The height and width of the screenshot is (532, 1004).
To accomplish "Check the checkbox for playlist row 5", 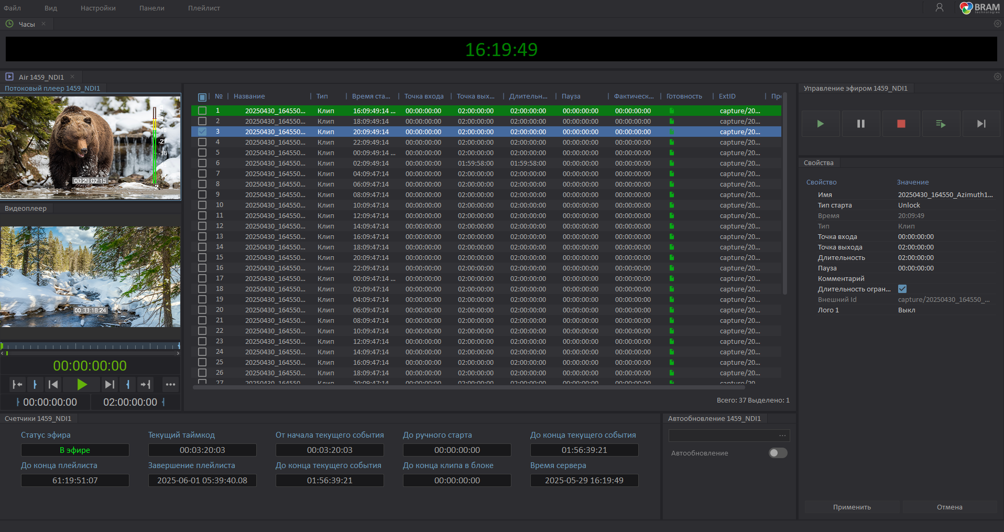I will pos(202,153).
